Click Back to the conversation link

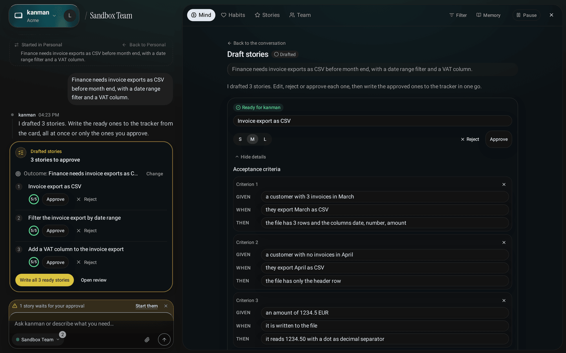point(256,43)
